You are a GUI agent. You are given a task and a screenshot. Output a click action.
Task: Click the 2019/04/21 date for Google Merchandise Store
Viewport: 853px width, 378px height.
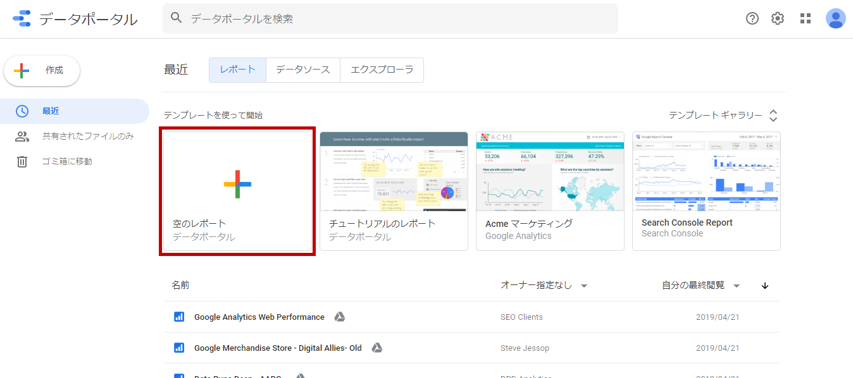(718, 348)
